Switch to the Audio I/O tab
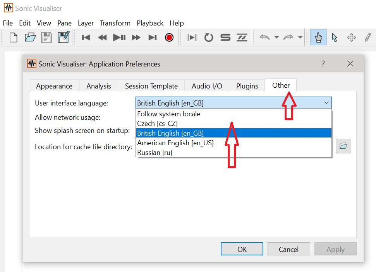Viewport: 376px width, 272px height. click(x=207, y=86)
